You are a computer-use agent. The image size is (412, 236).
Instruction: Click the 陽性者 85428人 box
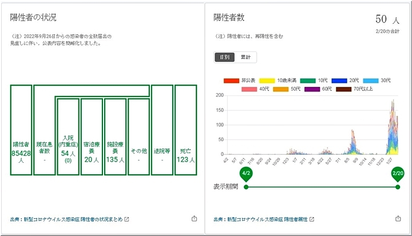pyautogui.click(x=21, y=130)
